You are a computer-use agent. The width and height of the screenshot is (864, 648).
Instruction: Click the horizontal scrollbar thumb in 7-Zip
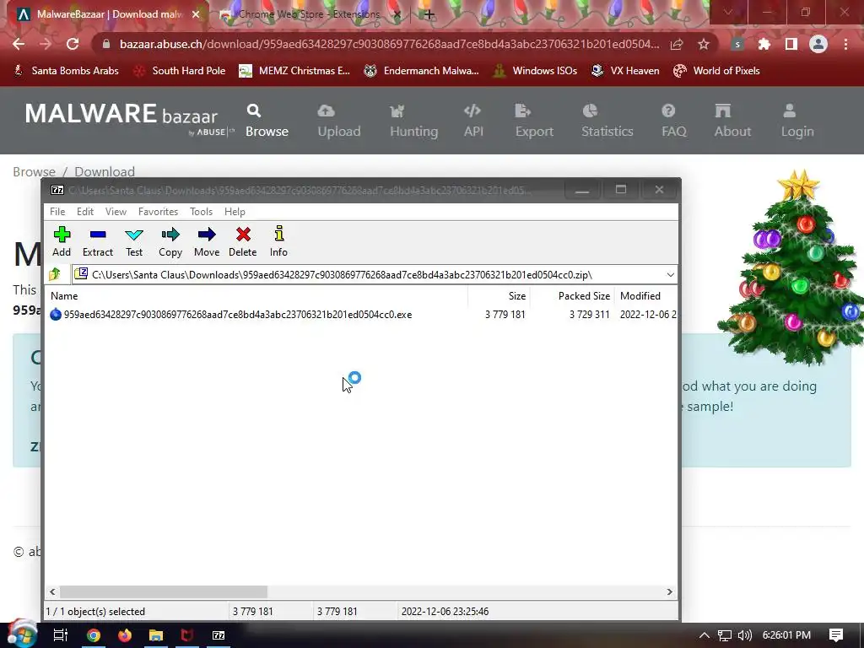click(164, 591)
